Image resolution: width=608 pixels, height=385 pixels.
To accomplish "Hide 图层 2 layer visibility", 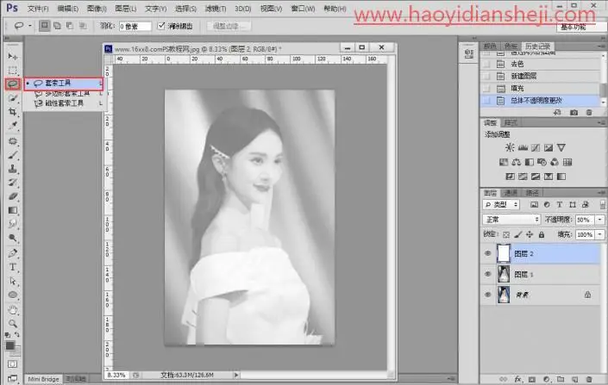I will 488,253.
